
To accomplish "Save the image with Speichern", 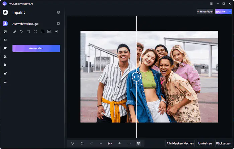I will coord(221,11).
